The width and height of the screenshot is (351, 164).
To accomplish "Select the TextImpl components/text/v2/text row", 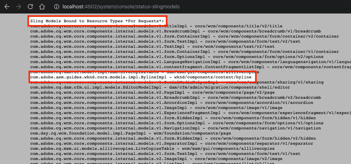I will (x=152, y=47).
